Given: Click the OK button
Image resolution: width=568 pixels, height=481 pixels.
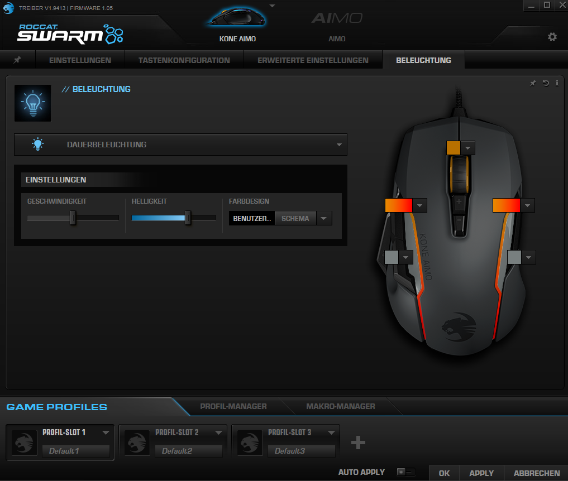Looking at the screenshot, I should pos(444,473).
